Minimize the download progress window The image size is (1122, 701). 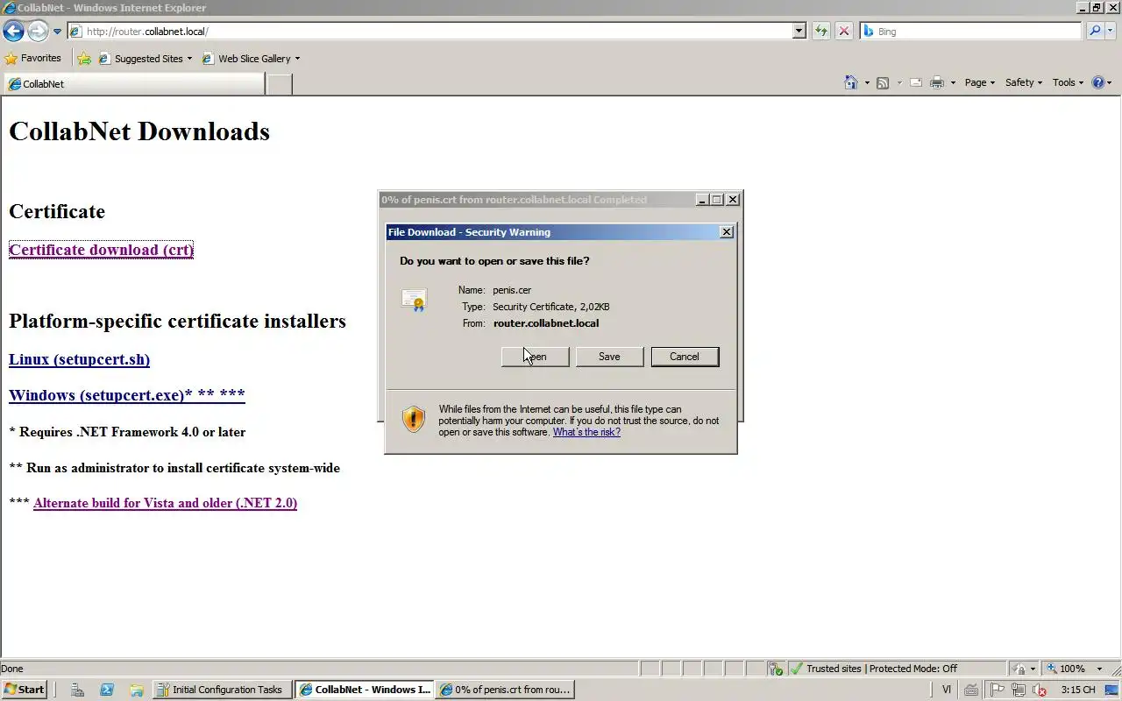tap(702, 200)
